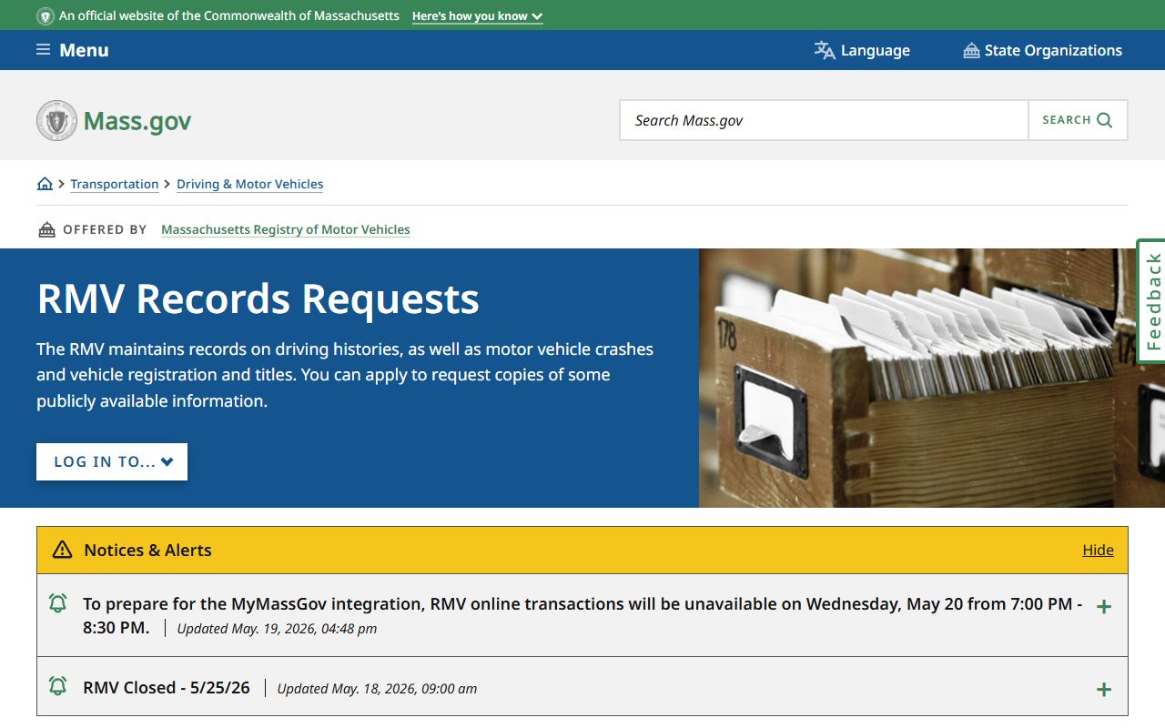This screenshot has height=728, width=1165.
Task: Click the RMV Closed - 5/25/26 alert title
Action: (x=167, y=687)
